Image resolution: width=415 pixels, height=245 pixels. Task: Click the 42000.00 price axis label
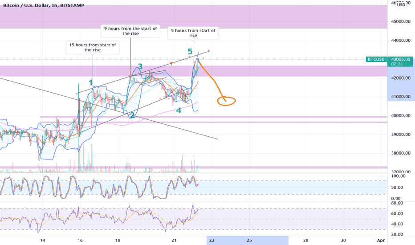(401, 78)
